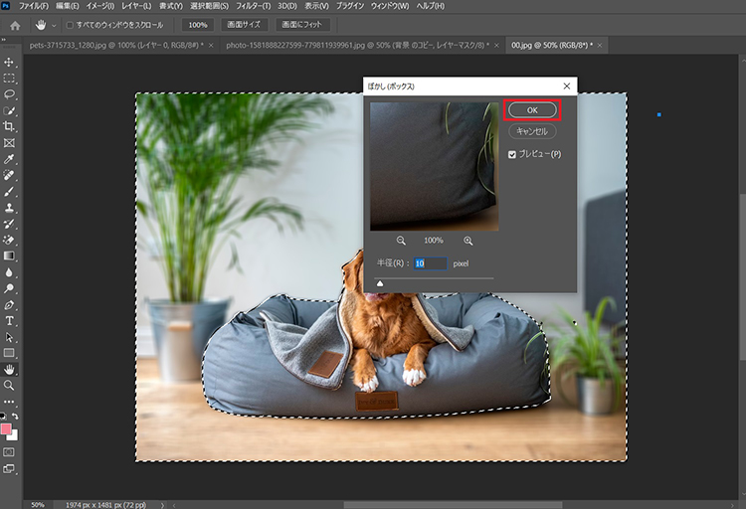Click the blur dialog preview thumbnail

(435, 167)
